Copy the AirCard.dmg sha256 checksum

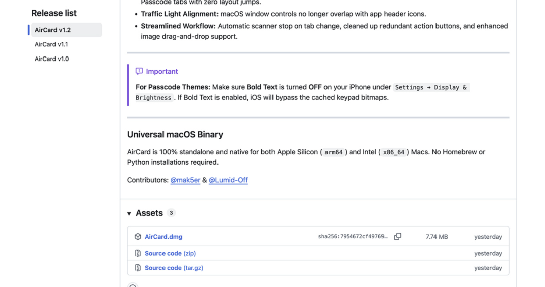coord(397,236)
